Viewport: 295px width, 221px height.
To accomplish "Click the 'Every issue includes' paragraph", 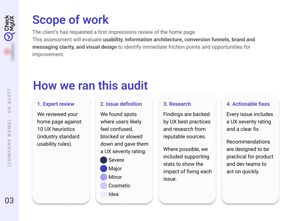I will [250, 122].
